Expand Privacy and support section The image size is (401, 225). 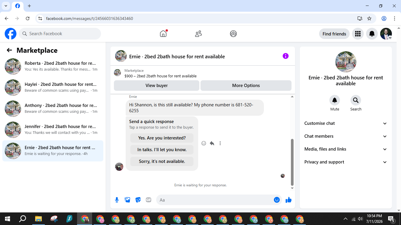(x=346, y=162)
